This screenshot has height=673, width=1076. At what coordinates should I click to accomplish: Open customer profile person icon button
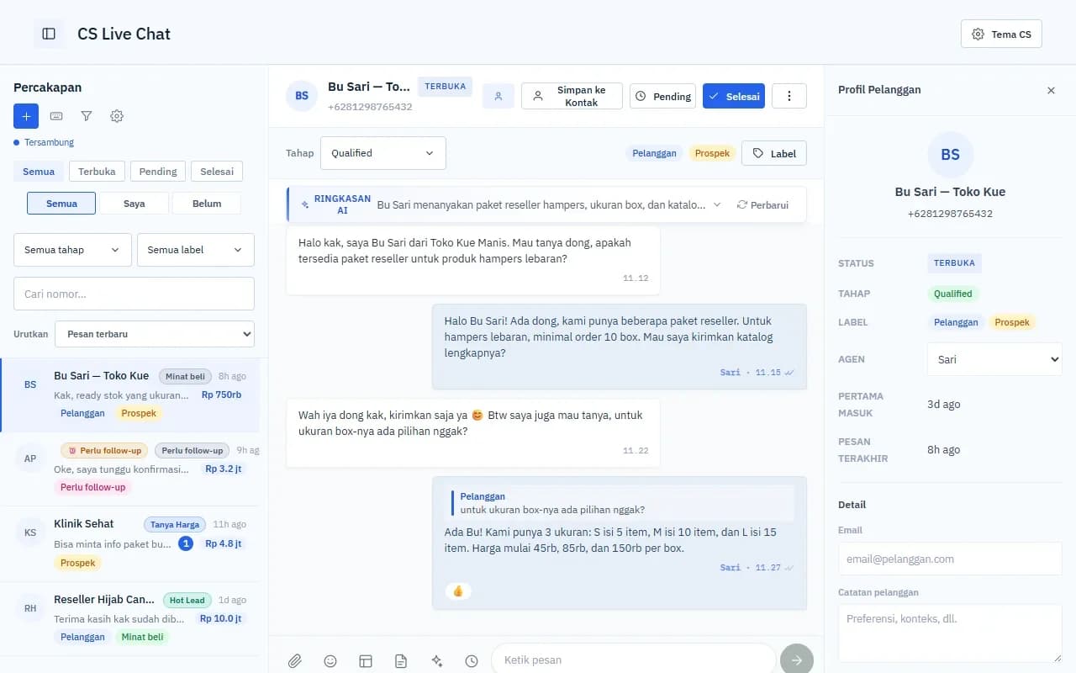(x=498, y=96)
